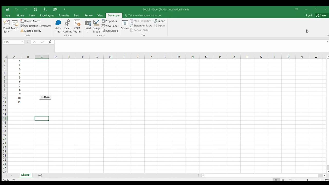Save the workbook from the Quick Access Toolbar
The height and width of the screenshot is (185, 329).
(7, 9)
